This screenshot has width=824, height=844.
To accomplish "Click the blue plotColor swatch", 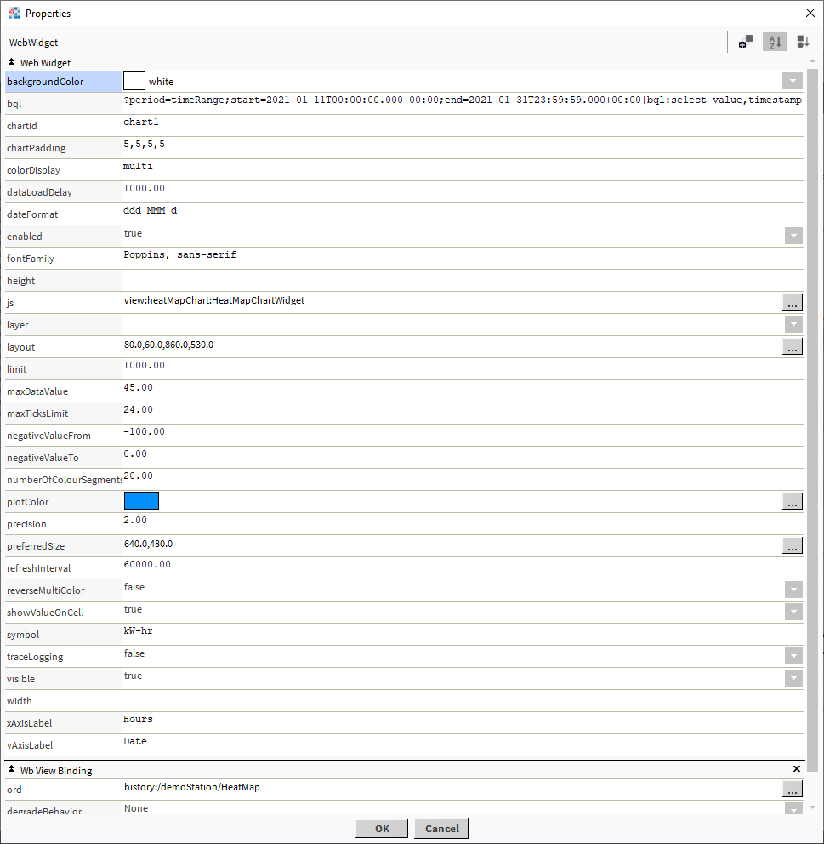I will 141,500.
